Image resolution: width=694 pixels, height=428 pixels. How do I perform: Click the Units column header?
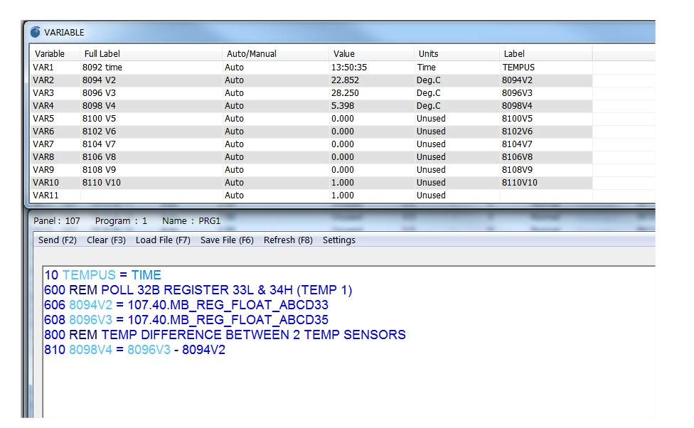coord(428,54)
